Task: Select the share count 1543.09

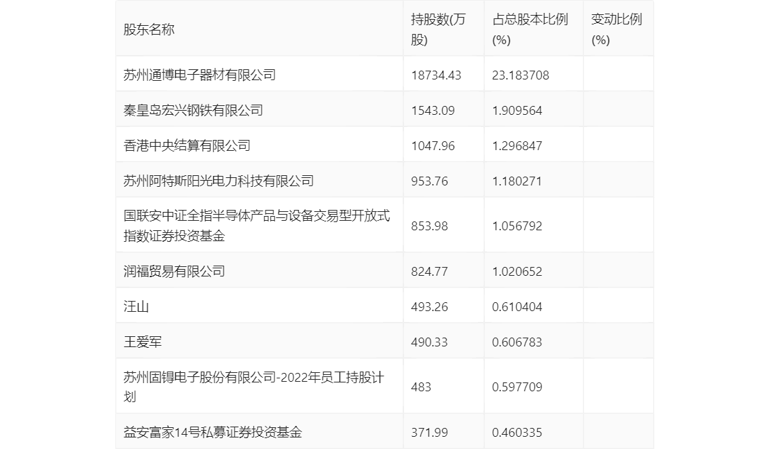Action: coord(433,111)
